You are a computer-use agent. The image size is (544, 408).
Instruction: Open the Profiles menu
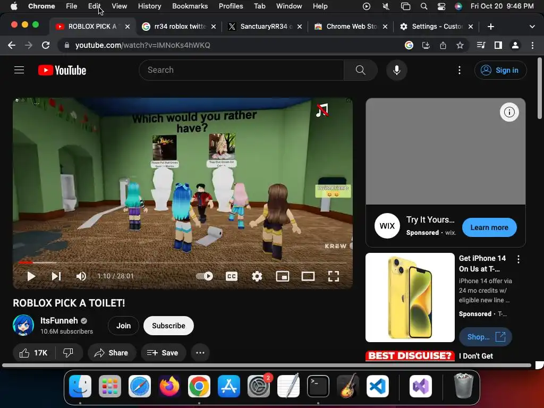point(231,6)
